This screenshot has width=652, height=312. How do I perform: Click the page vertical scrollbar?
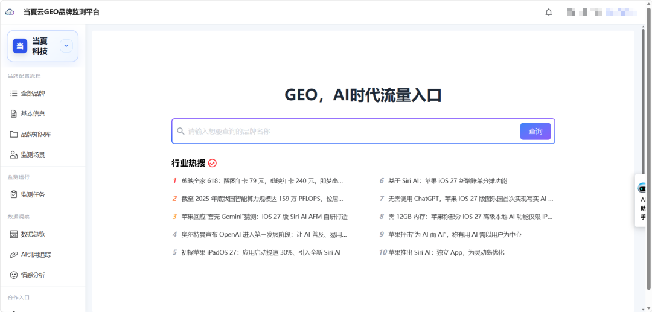tap(648, 150)
